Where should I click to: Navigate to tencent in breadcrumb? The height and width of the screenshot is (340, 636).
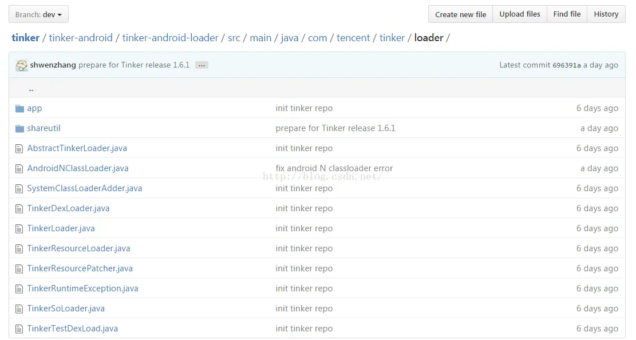tap(353, 38)
